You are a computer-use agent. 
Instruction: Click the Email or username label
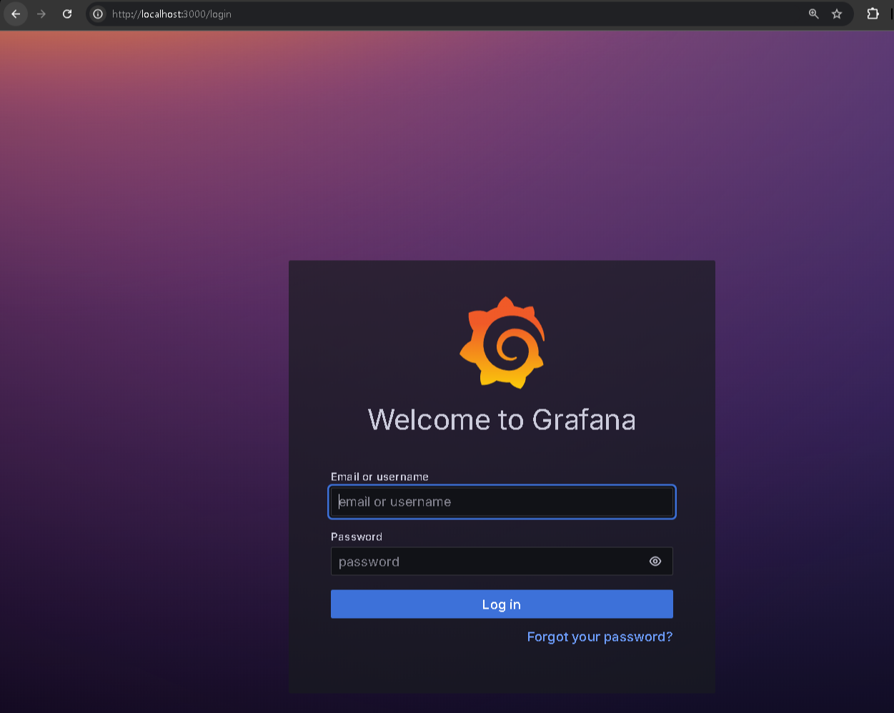coord(379,477)
